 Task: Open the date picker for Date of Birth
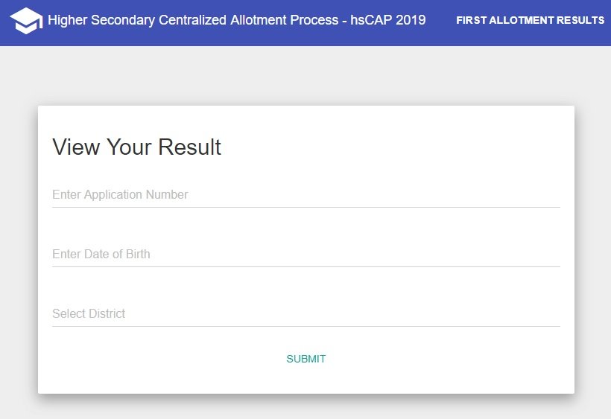coord(306,254)
